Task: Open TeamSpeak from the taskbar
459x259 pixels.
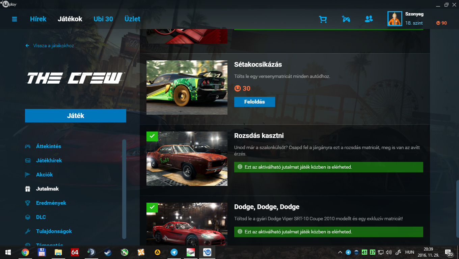Action: coord(91,252)
